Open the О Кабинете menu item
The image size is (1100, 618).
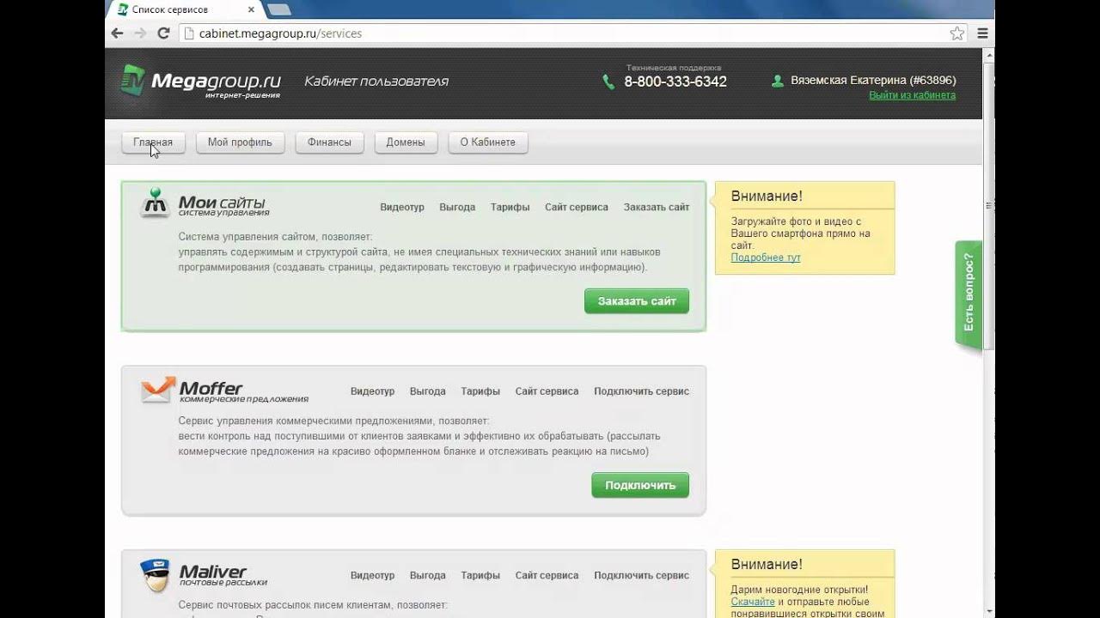pyautogui.click(x=488, y=142)
